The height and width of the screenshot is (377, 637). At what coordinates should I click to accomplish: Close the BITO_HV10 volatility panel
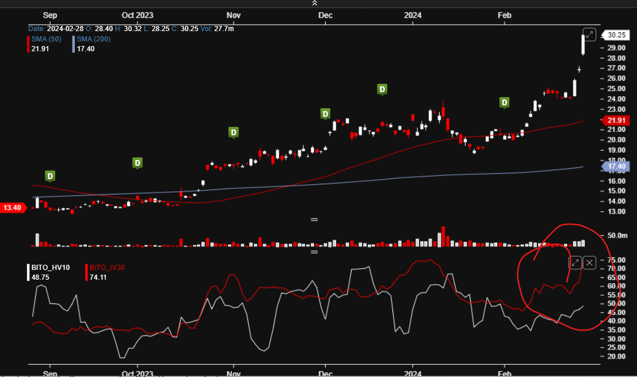(589, 263)
